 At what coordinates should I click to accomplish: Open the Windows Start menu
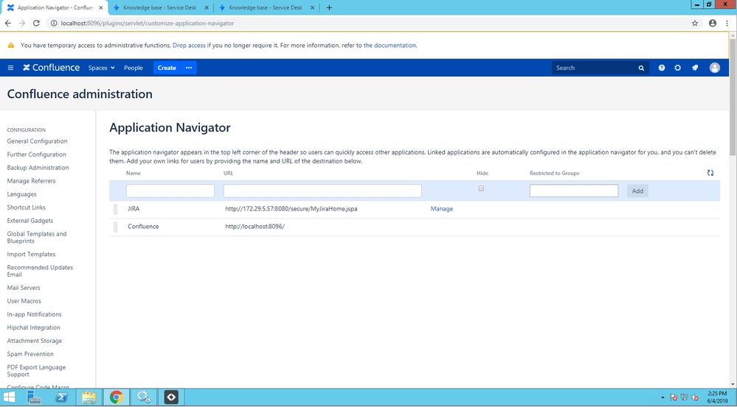point(9,397)
